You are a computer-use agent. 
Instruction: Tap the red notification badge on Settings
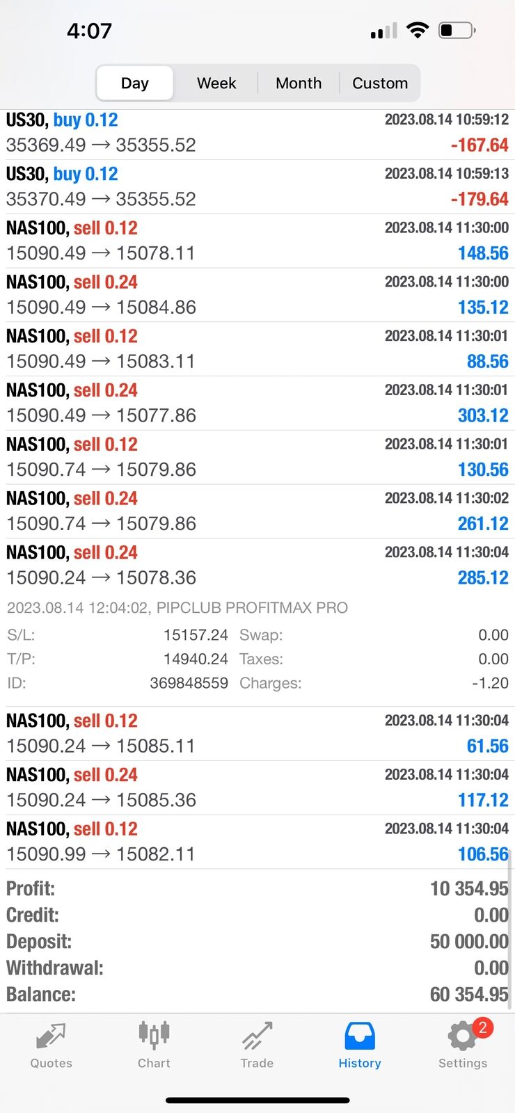coord(482,1027)
